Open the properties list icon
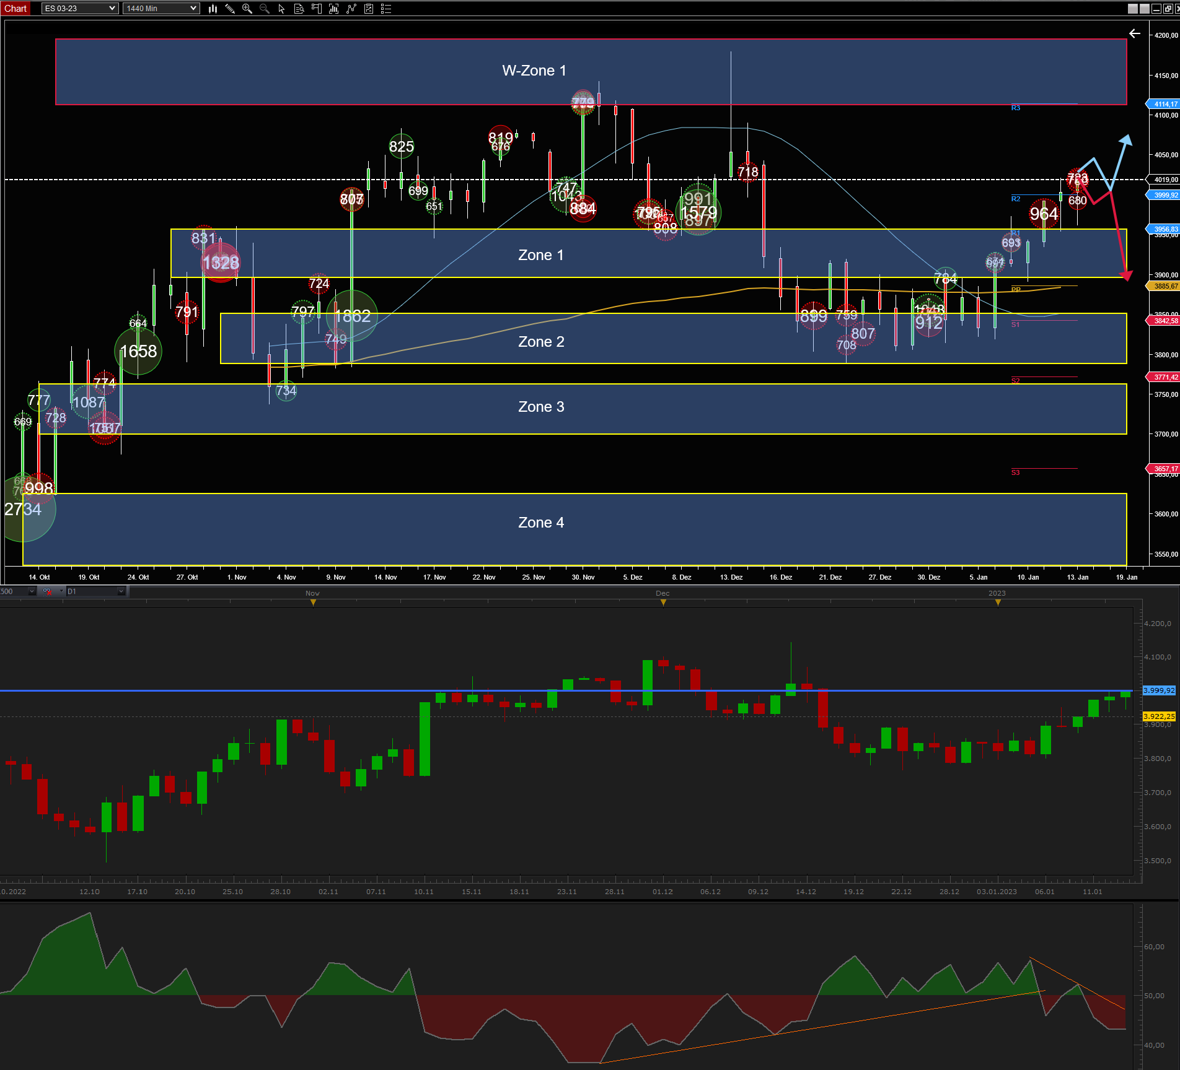This screenshot has height=1070, width=1180. tap(386, 9)
